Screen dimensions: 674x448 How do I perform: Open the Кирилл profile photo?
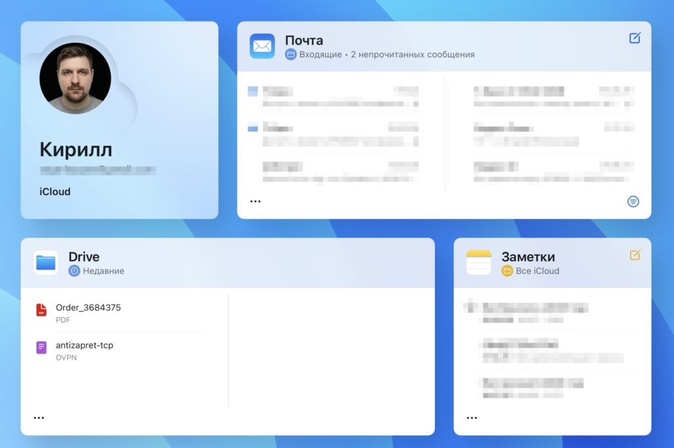coord(75,78)
